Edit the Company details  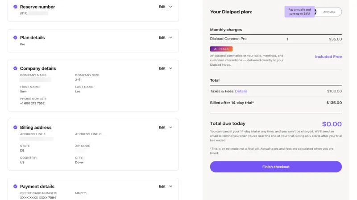point(162,68)
